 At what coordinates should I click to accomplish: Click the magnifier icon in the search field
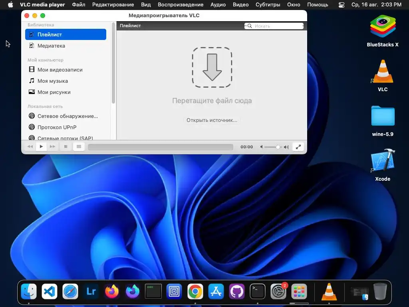pyautogui.click(x=250, y=26)
